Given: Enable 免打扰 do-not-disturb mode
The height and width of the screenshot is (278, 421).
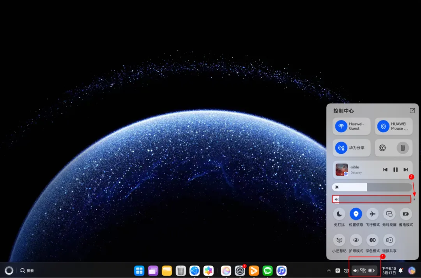Looking at the screenshot, I should [339, 214].
